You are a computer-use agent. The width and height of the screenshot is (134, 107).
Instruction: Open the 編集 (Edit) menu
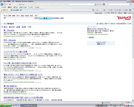(x=10, y=7)
